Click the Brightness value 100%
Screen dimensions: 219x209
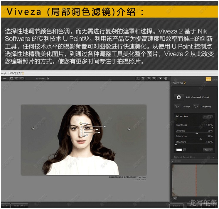tap(209, 125)
